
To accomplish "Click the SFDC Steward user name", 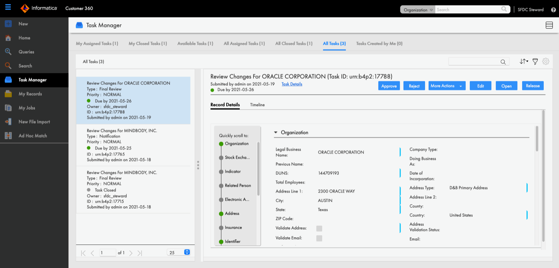I will pos(531,10).
